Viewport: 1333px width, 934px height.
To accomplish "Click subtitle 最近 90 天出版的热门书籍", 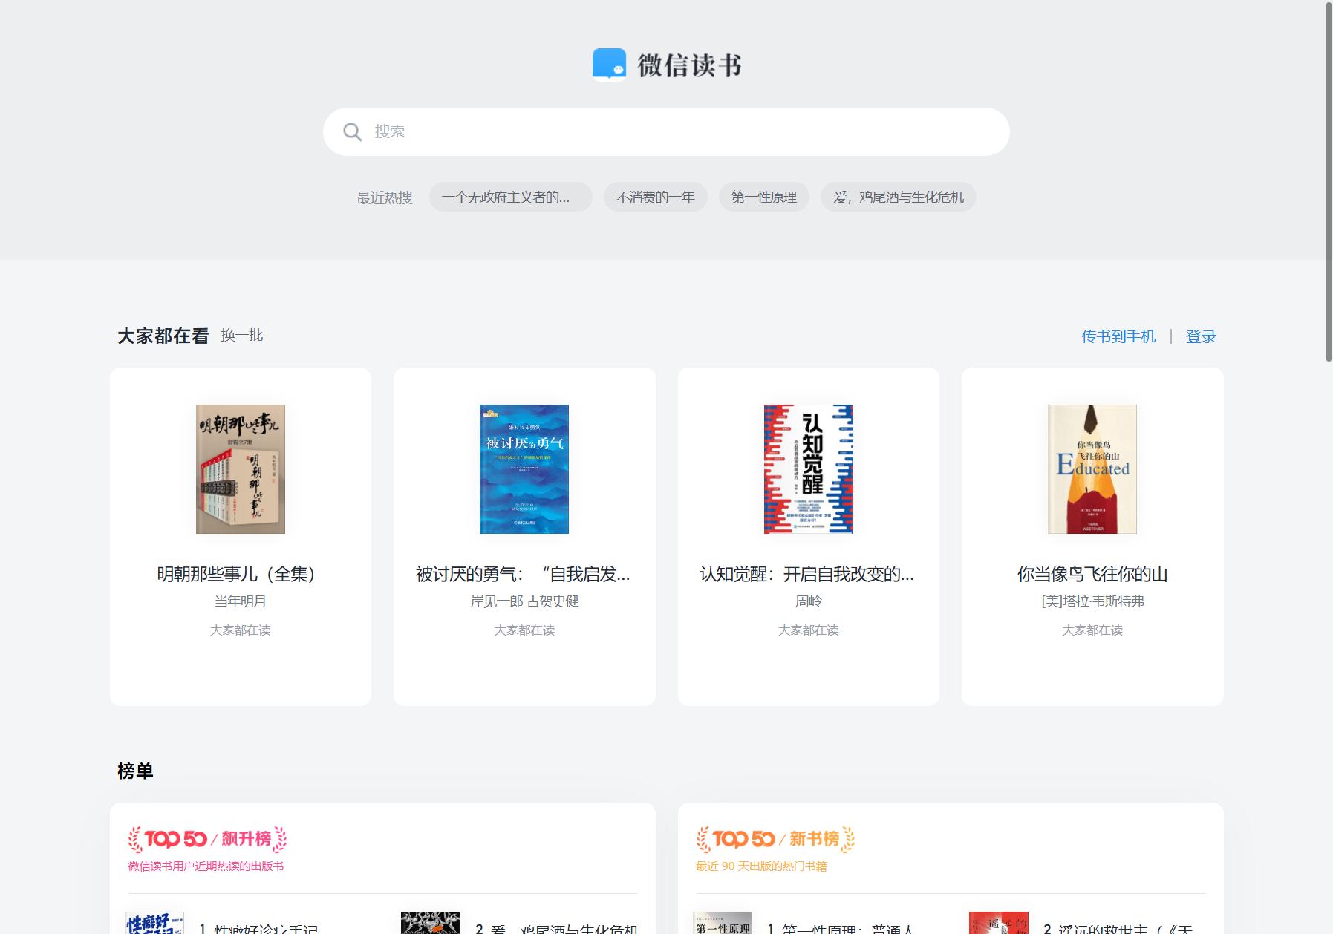I will (761, 866).
